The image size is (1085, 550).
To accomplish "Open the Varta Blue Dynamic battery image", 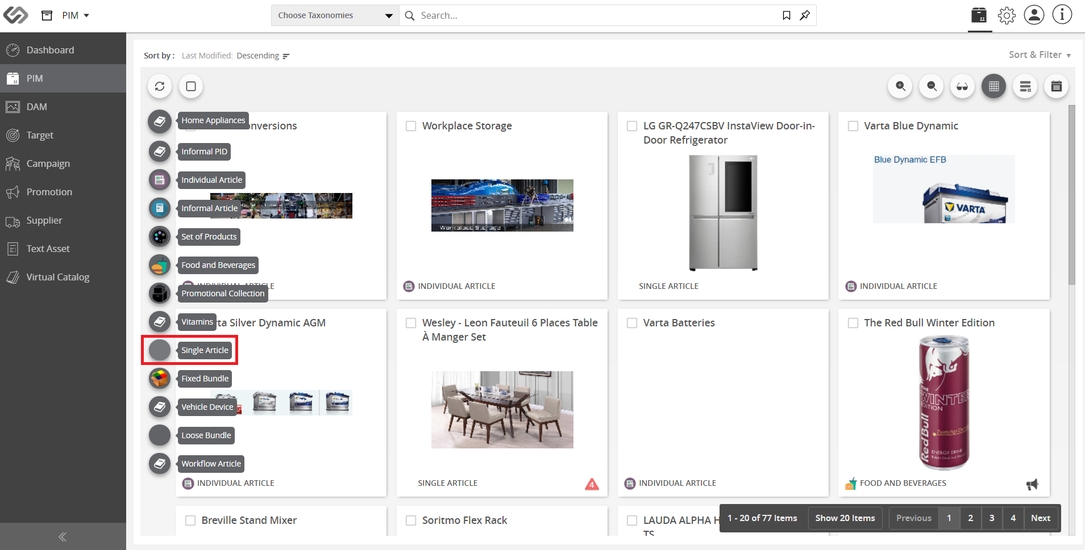I will pos(944,189).
